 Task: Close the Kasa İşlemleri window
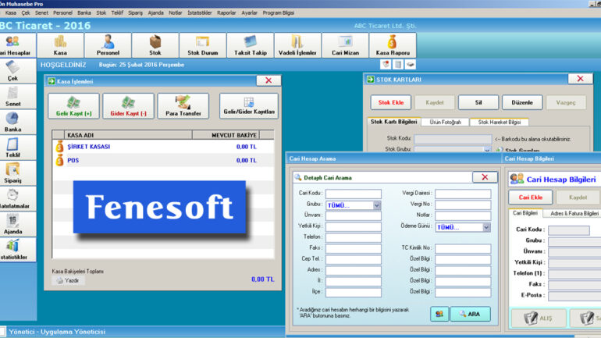pyautogui.click(x=268, y=80)
